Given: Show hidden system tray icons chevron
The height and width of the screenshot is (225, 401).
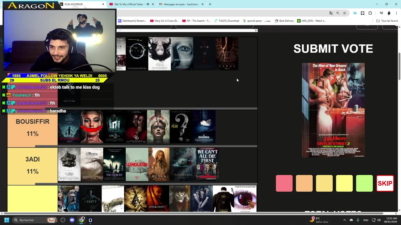Looking at the screenshot, I should point(344,220).
